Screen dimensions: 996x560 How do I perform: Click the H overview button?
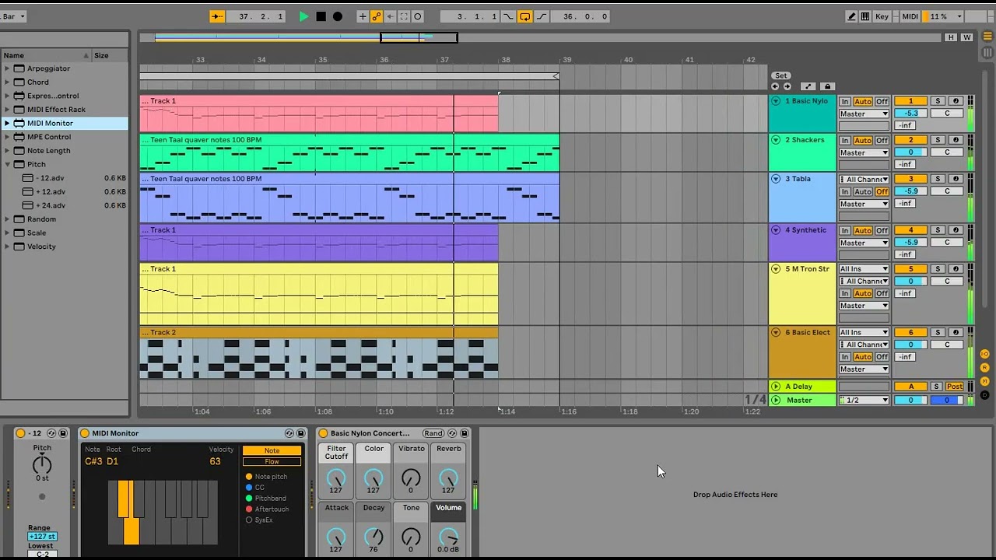(x=951, y=37)
